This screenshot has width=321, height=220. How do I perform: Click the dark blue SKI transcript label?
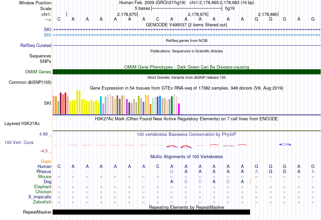(48, 29)
